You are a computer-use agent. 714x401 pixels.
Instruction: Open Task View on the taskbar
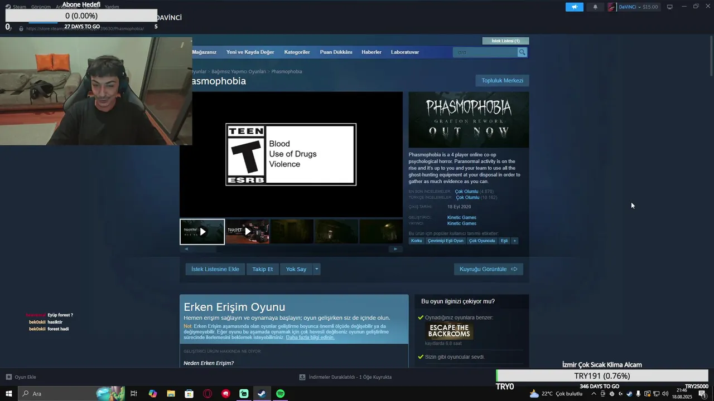pyautogui.click(x=134, y=394)
